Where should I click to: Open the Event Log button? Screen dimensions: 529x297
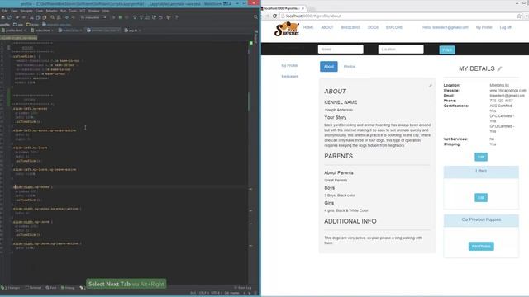coord(243,288)
